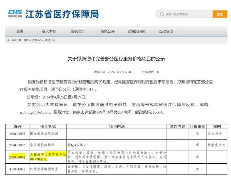
Task: Click the view count value 31
Action: click(x=158, y=72)
